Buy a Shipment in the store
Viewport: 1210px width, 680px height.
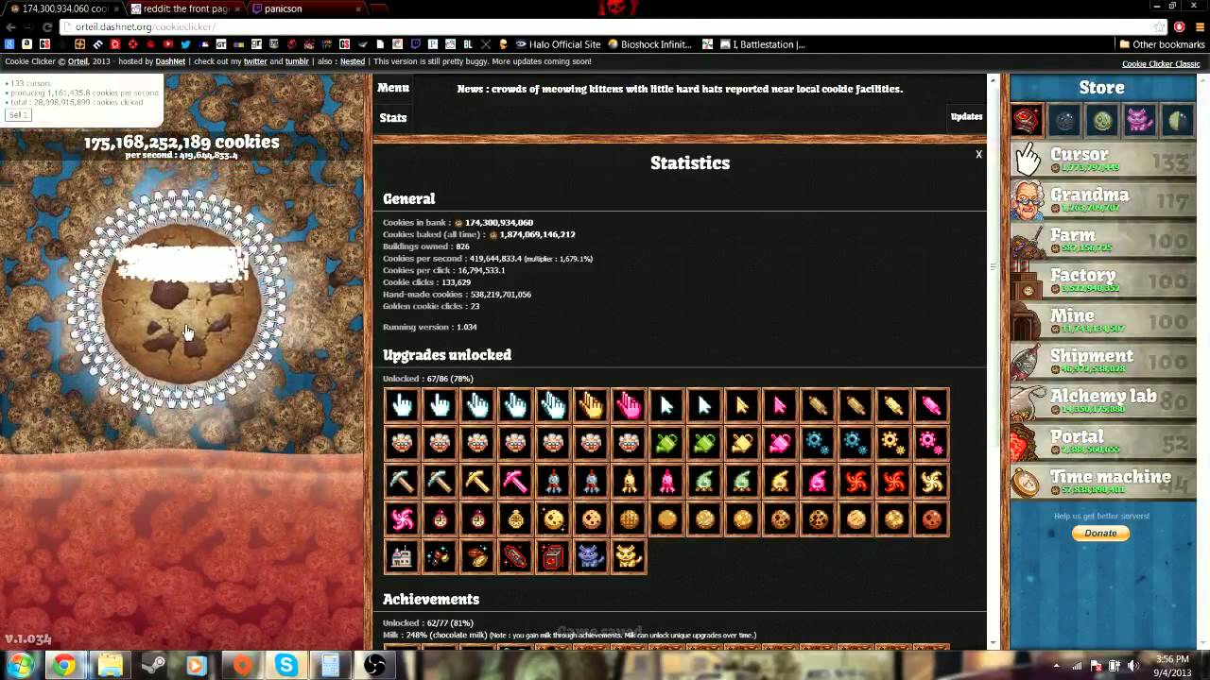pos(1101,361)
